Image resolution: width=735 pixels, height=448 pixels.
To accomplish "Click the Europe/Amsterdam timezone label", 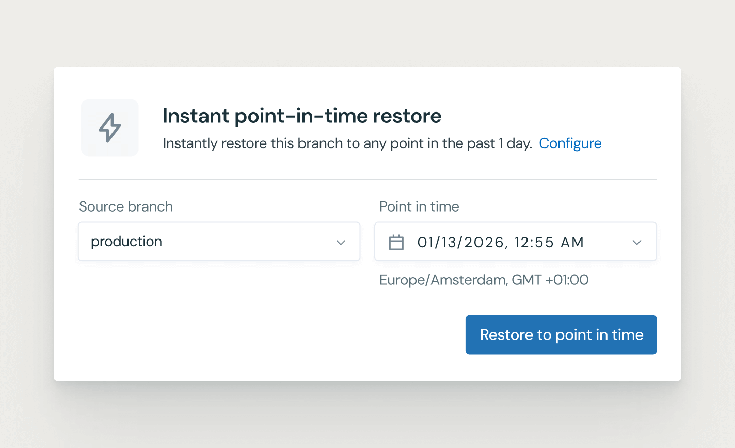I will pyautogui.click(x=484, y=280).
